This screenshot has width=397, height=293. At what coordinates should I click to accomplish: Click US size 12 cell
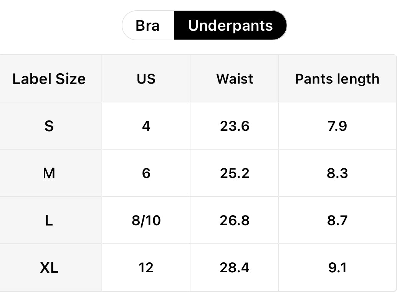pos(146,268)
